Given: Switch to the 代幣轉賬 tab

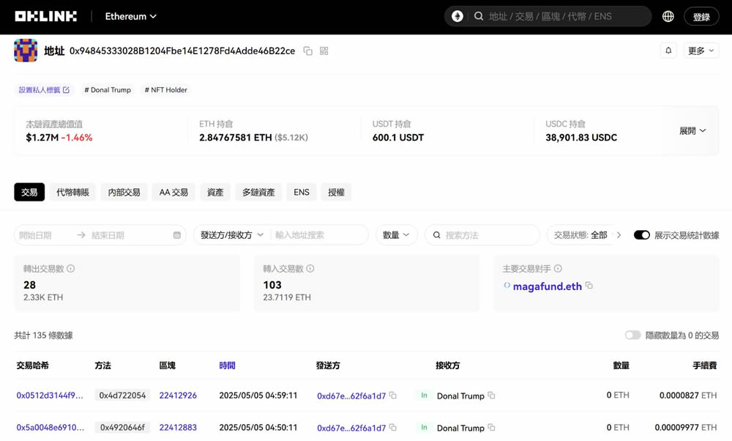Looking at the screenshot, I should [x=72, y=191].
